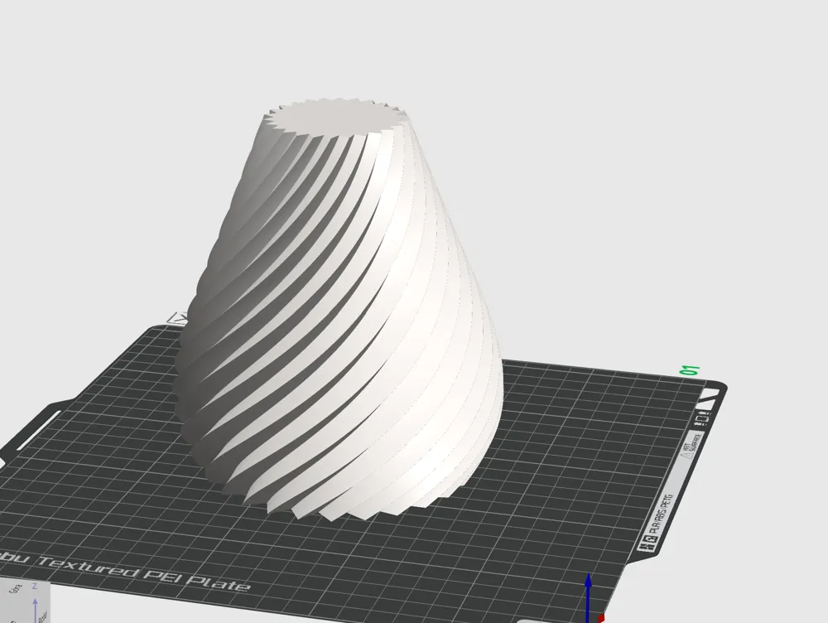Click the green plate number 01

[691, 370]
